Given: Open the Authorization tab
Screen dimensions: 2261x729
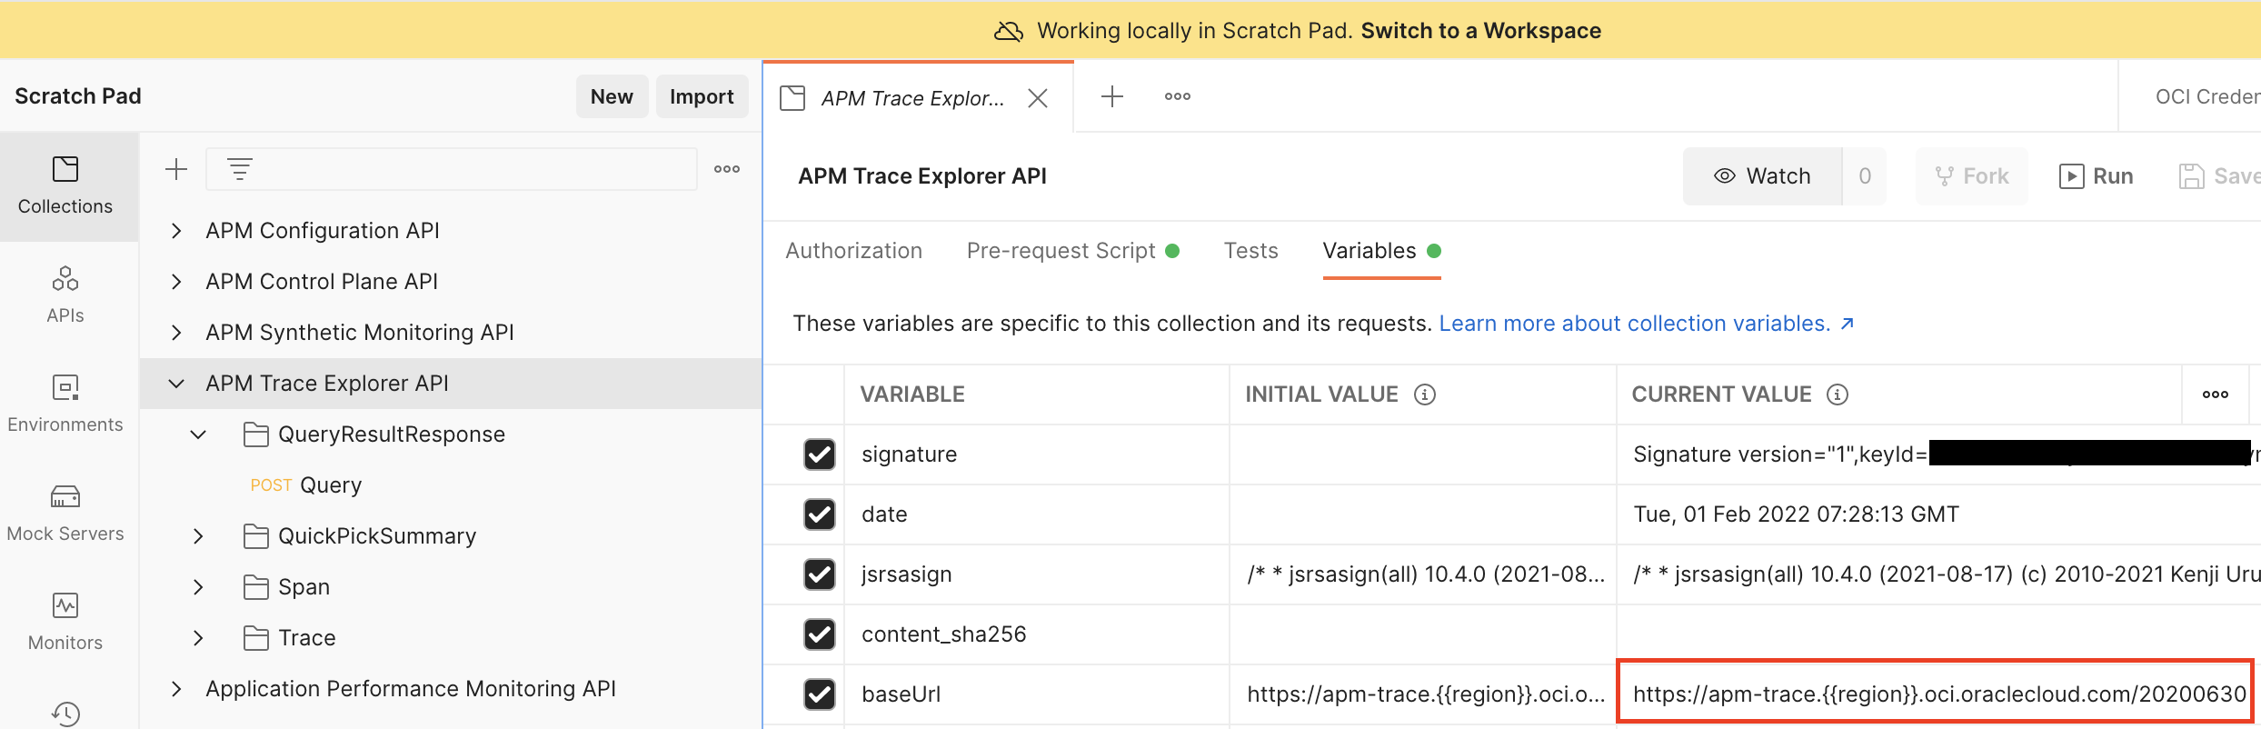Looking at the screenshot, I should tap(853, 251).
